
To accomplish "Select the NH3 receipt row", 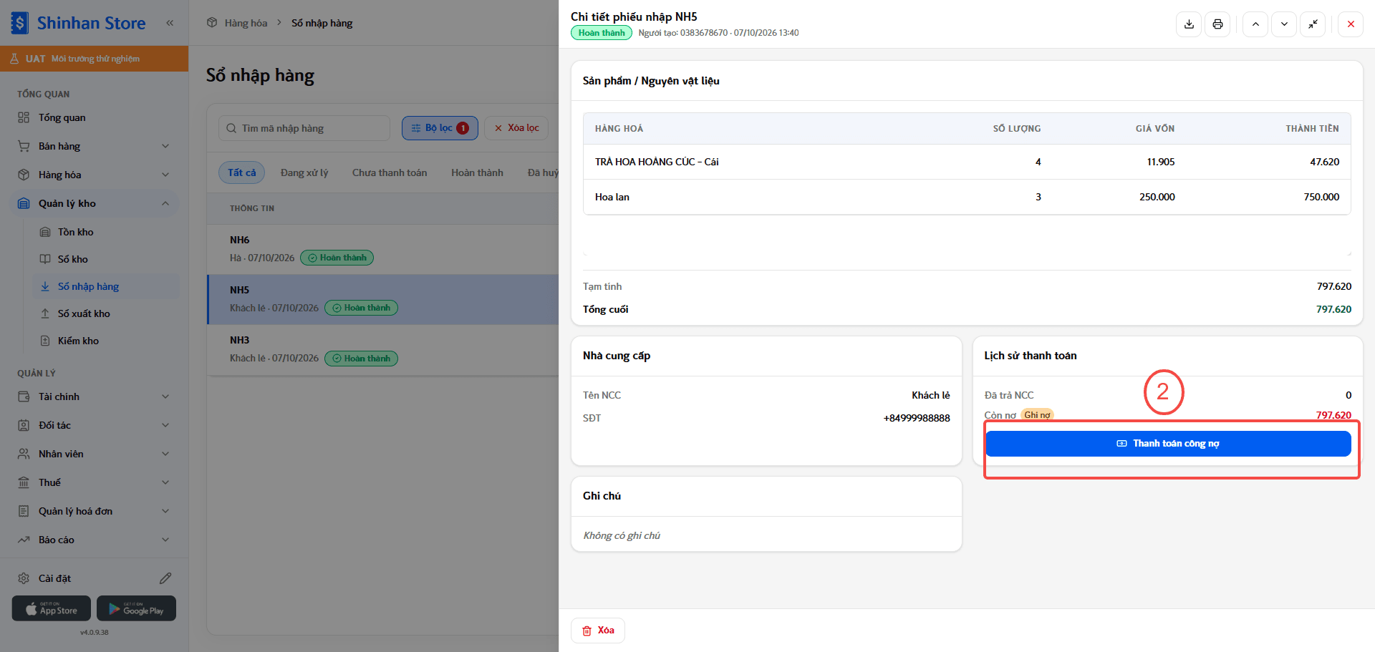I will pos(383,350).
